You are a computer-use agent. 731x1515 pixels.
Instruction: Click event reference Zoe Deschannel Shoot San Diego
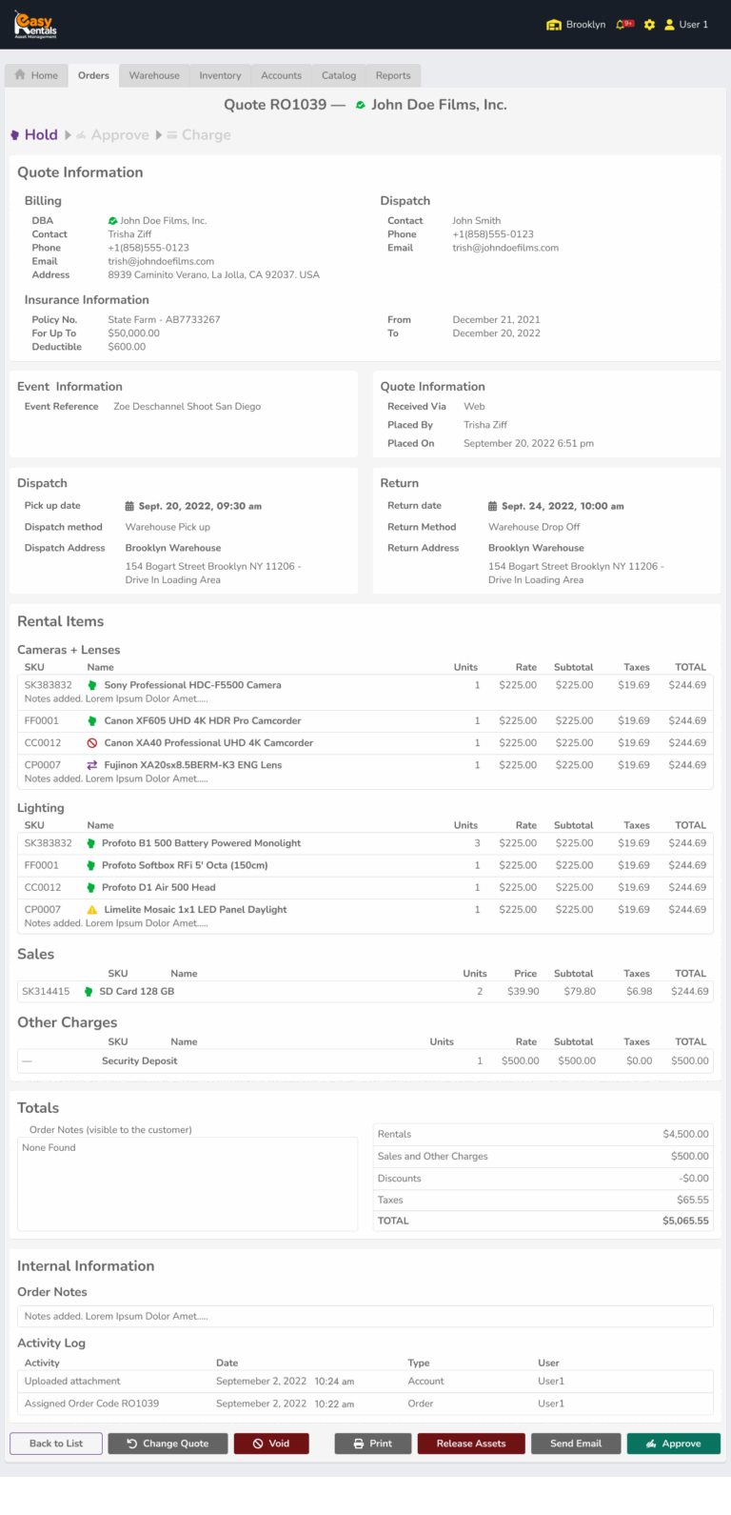click(188, 407)
